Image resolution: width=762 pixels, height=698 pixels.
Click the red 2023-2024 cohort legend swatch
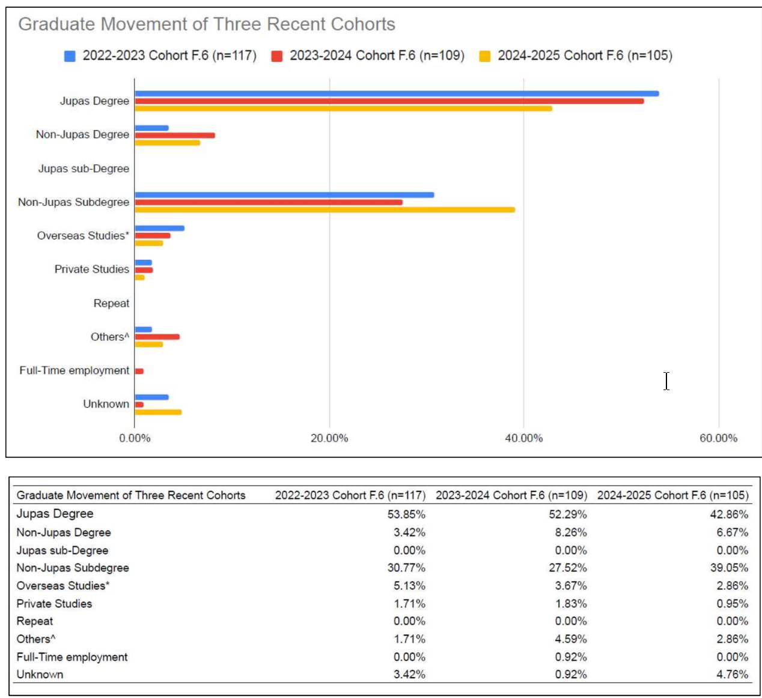pyautogui.click(x=277, y=56)
